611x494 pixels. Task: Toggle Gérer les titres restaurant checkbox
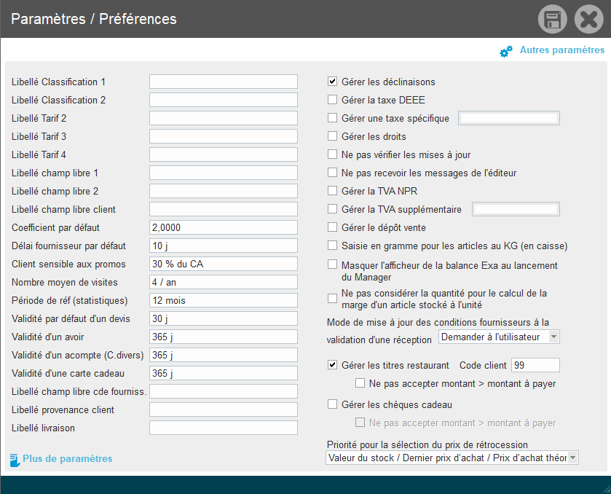(x=333, y=364)
